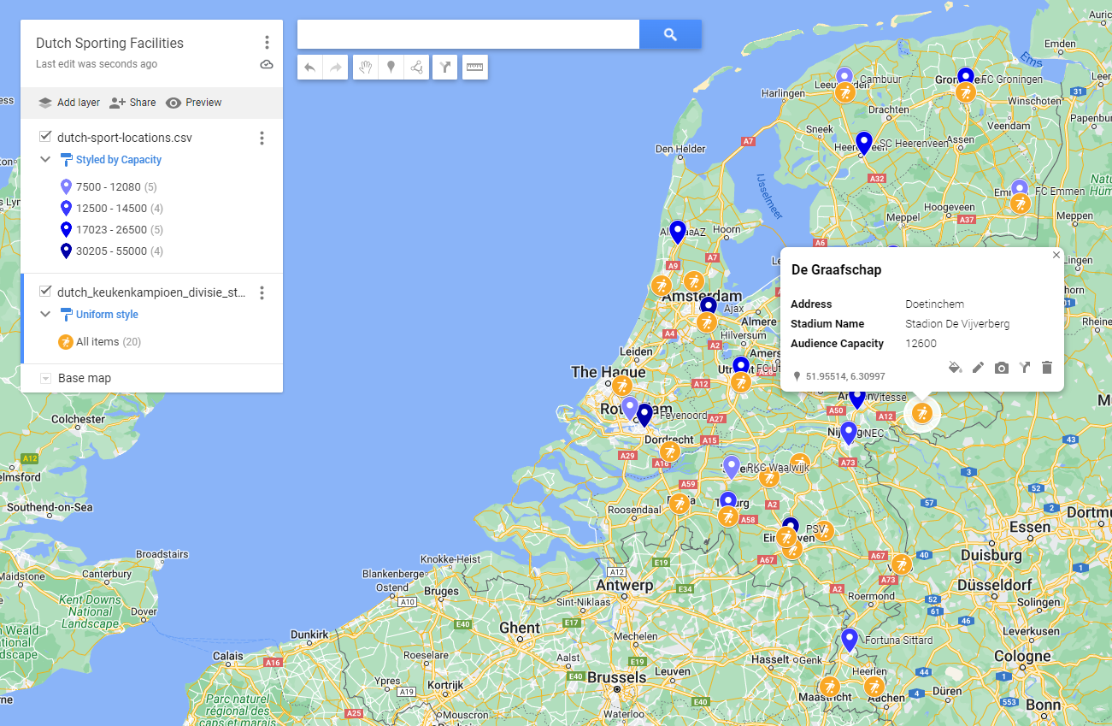
Task: Choose the Add marker tool
Action: click(391, 68)
